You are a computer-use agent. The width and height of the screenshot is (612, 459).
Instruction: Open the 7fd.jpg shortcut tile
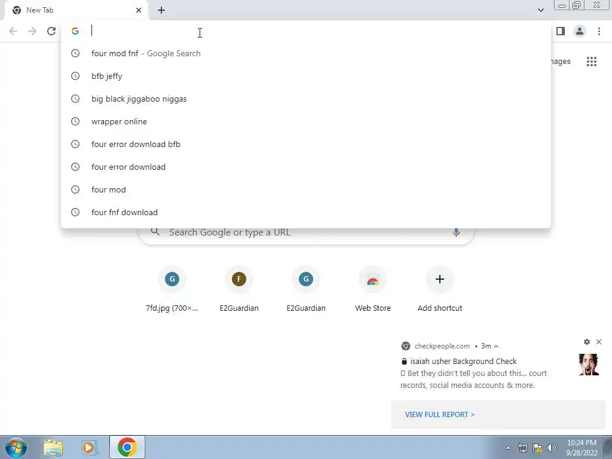coord(172,290)
